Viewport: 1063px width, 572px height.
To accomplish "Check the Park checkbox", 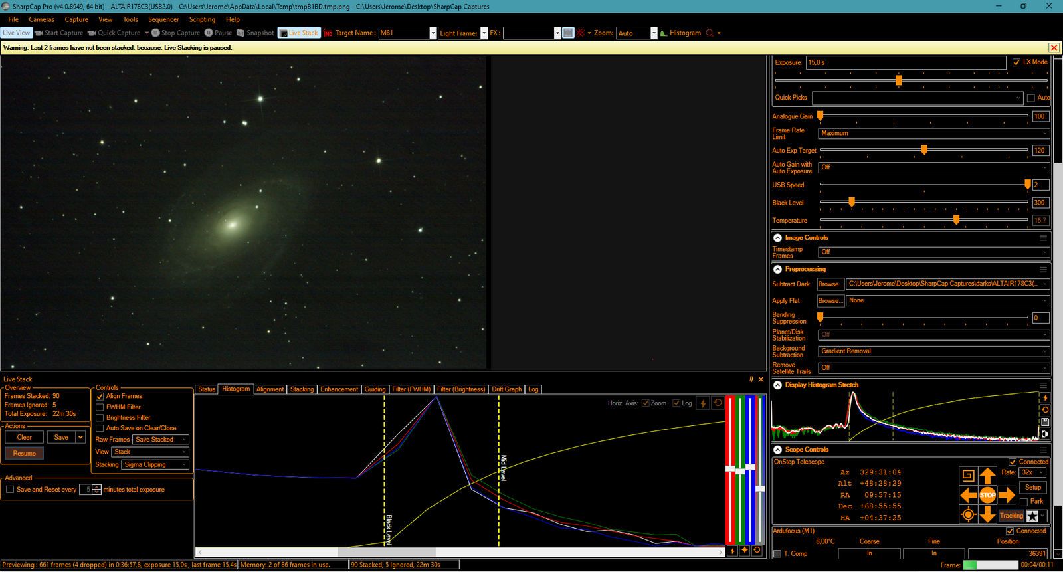I will pyautogui.click(x=1024, y=502).
